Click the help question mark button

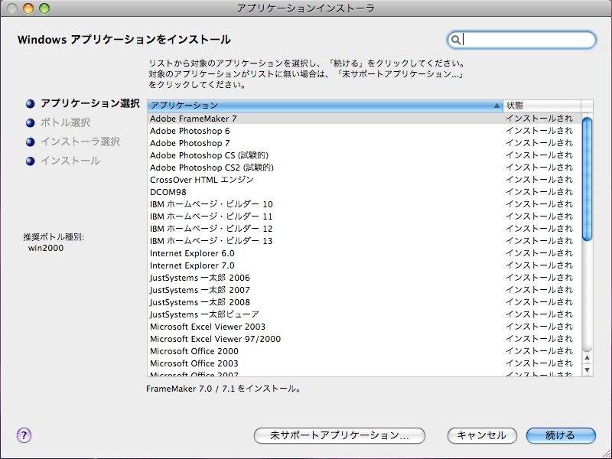(24, 435)
